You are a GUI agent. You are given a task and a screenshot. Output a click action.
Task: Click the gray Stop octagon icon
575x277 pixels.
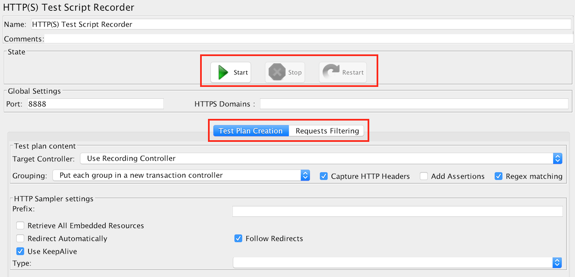coord(277,72)
